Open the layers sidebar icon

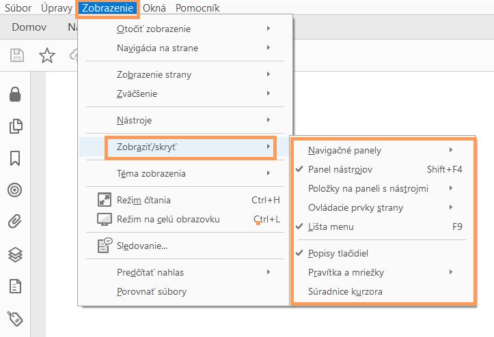pos(15,254)
